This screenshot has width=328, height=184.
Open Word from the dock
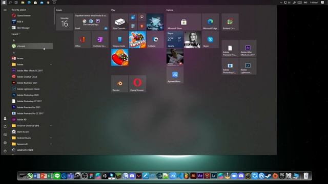[36, 176]
